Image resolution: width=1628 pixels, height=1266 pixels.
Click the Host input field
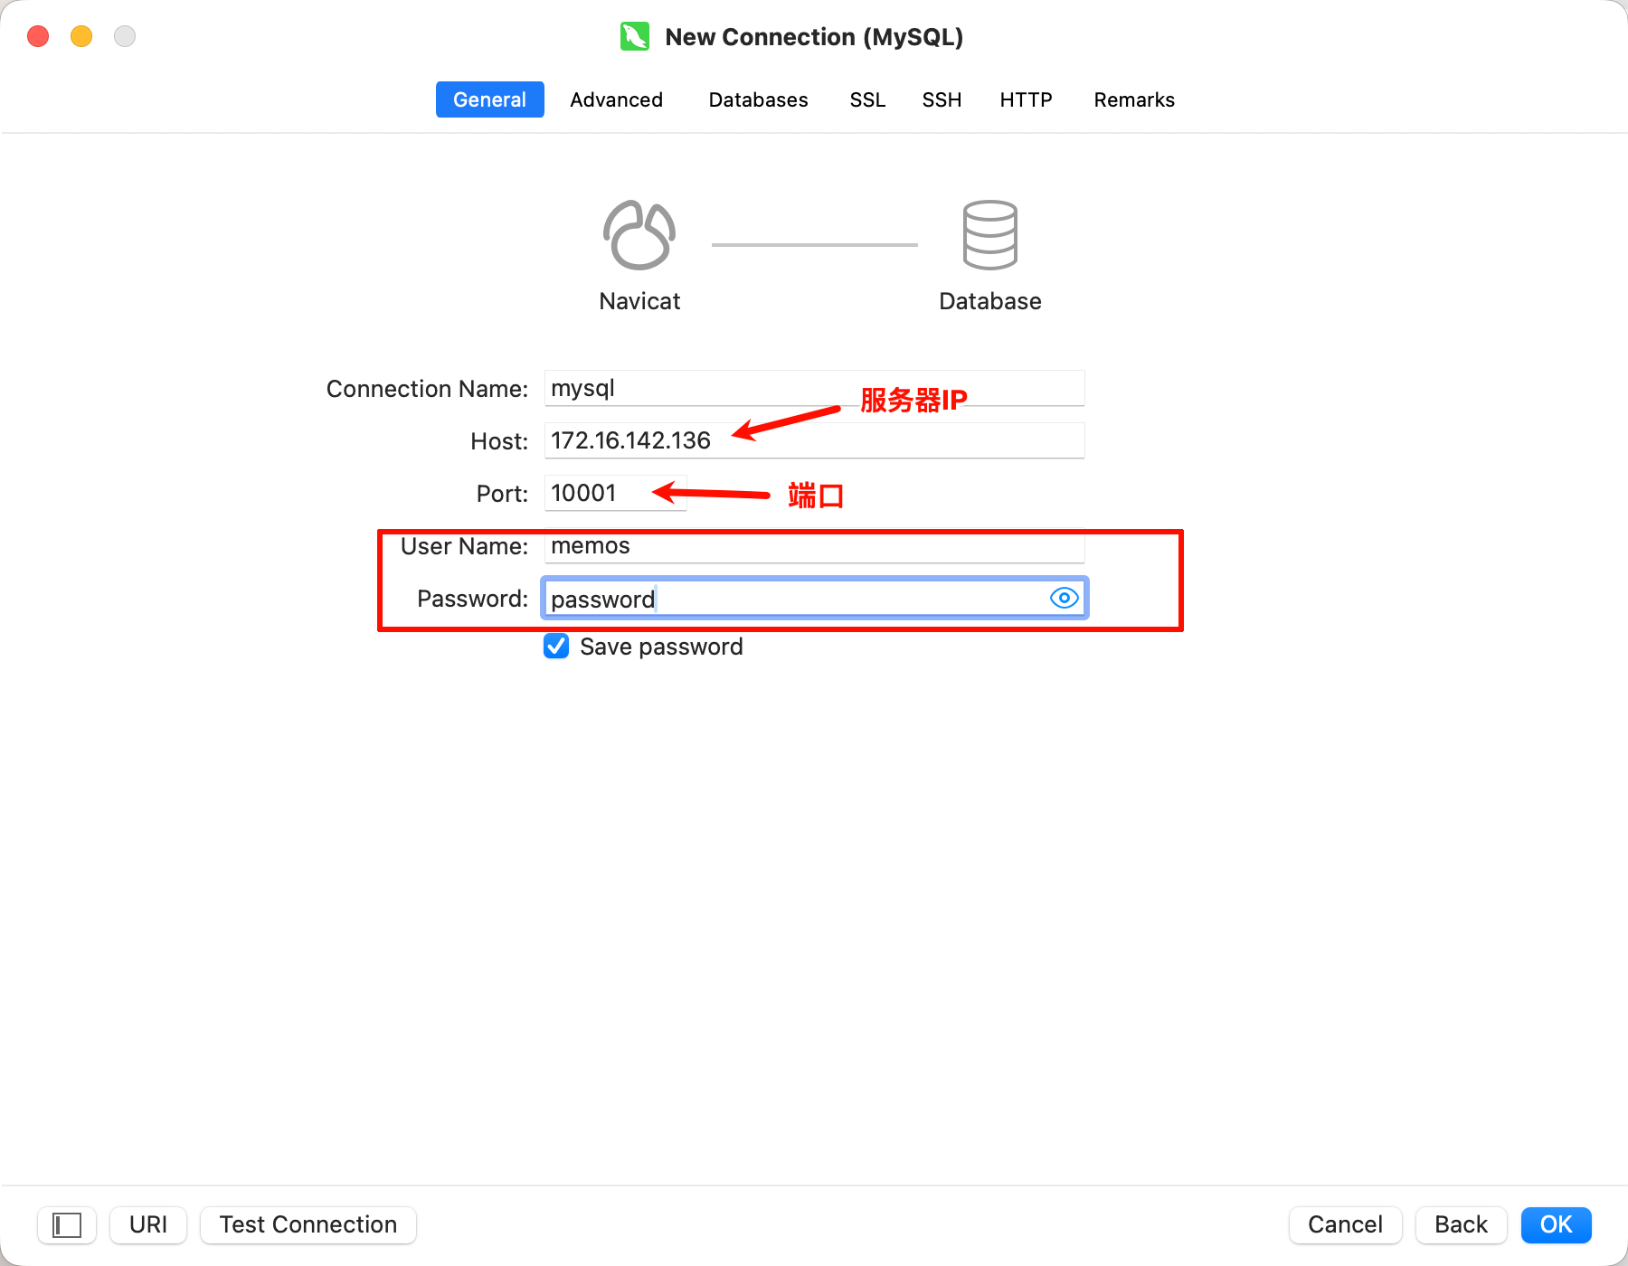(904, 441)
